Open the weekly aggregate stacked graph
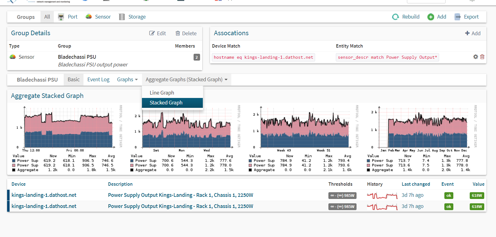The image size is (496, 237). (x=185, y=138)
